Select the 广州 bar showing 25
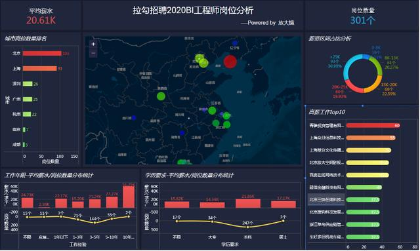The width and height of the screenshot is (420, 251). click(28, 99)
